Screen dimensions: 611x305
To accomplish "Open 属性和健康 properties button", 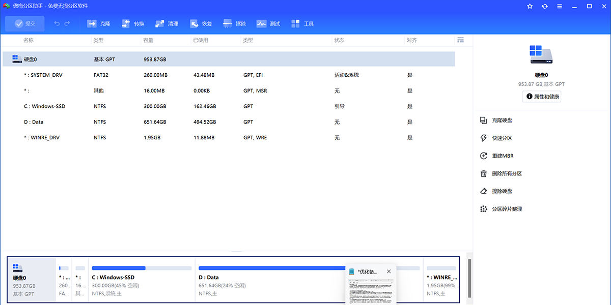I will 542,97.
